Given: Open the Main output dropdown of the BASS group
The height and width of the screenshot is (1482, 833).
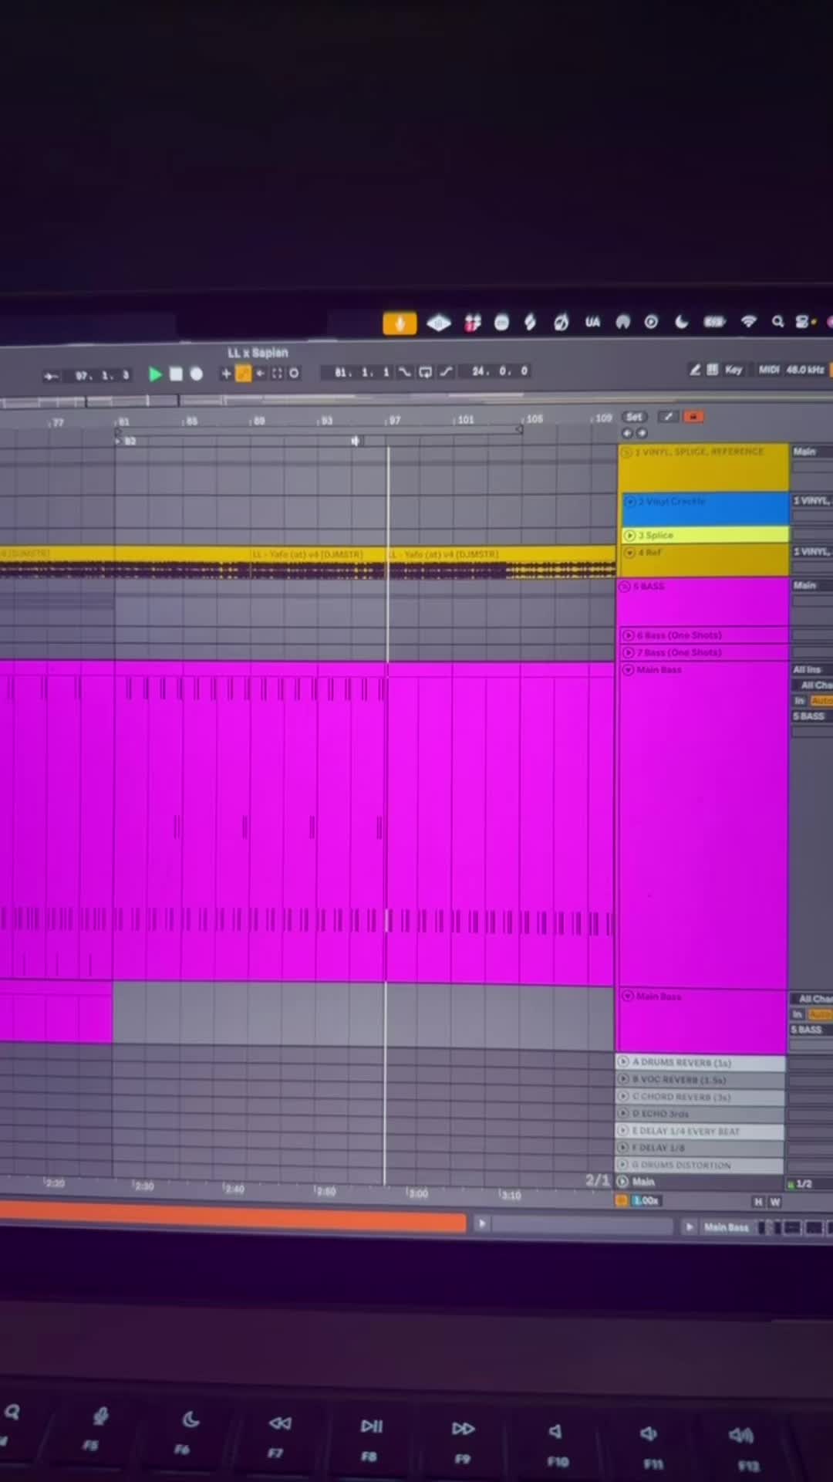Looking at the screenshot, I should click(x=811, y=585).
